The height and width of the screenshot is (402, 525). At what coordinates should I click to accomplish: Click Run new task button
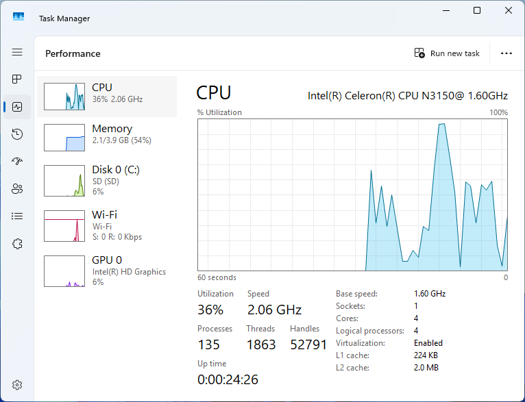447,53
